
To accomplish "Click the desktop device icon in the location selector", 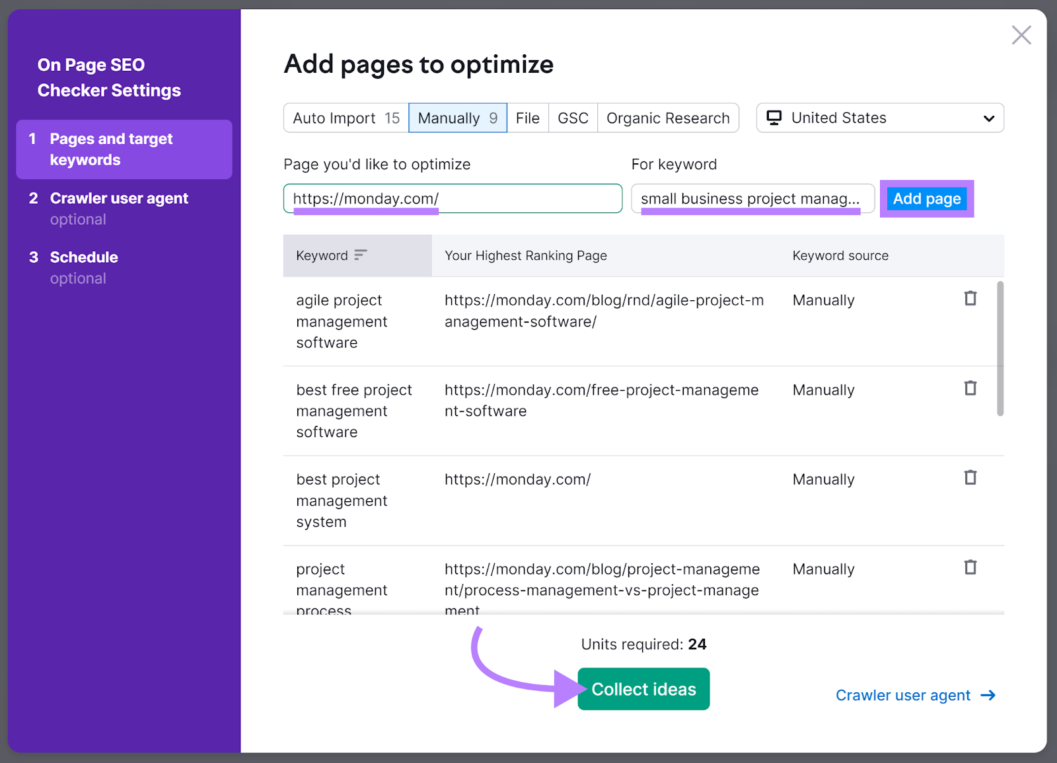I will [x=774, y=118].
